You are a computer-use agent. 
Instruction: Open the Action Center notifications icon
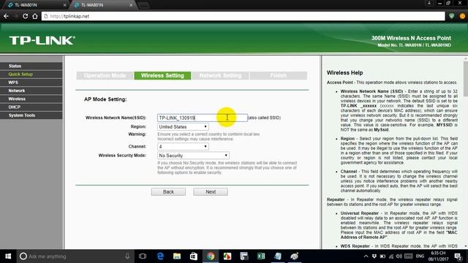point(458,256)
